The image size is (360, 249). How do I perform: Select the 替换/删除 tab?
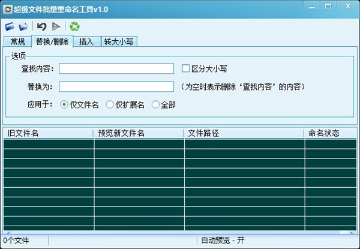coord(52,41)
